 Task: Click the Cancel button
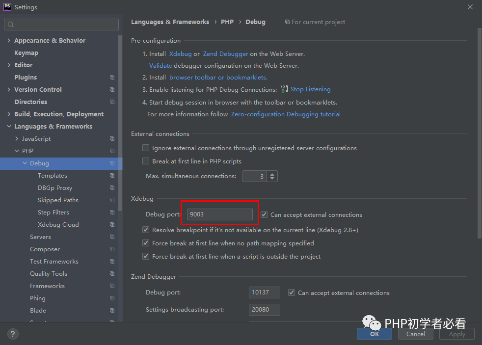416,334
